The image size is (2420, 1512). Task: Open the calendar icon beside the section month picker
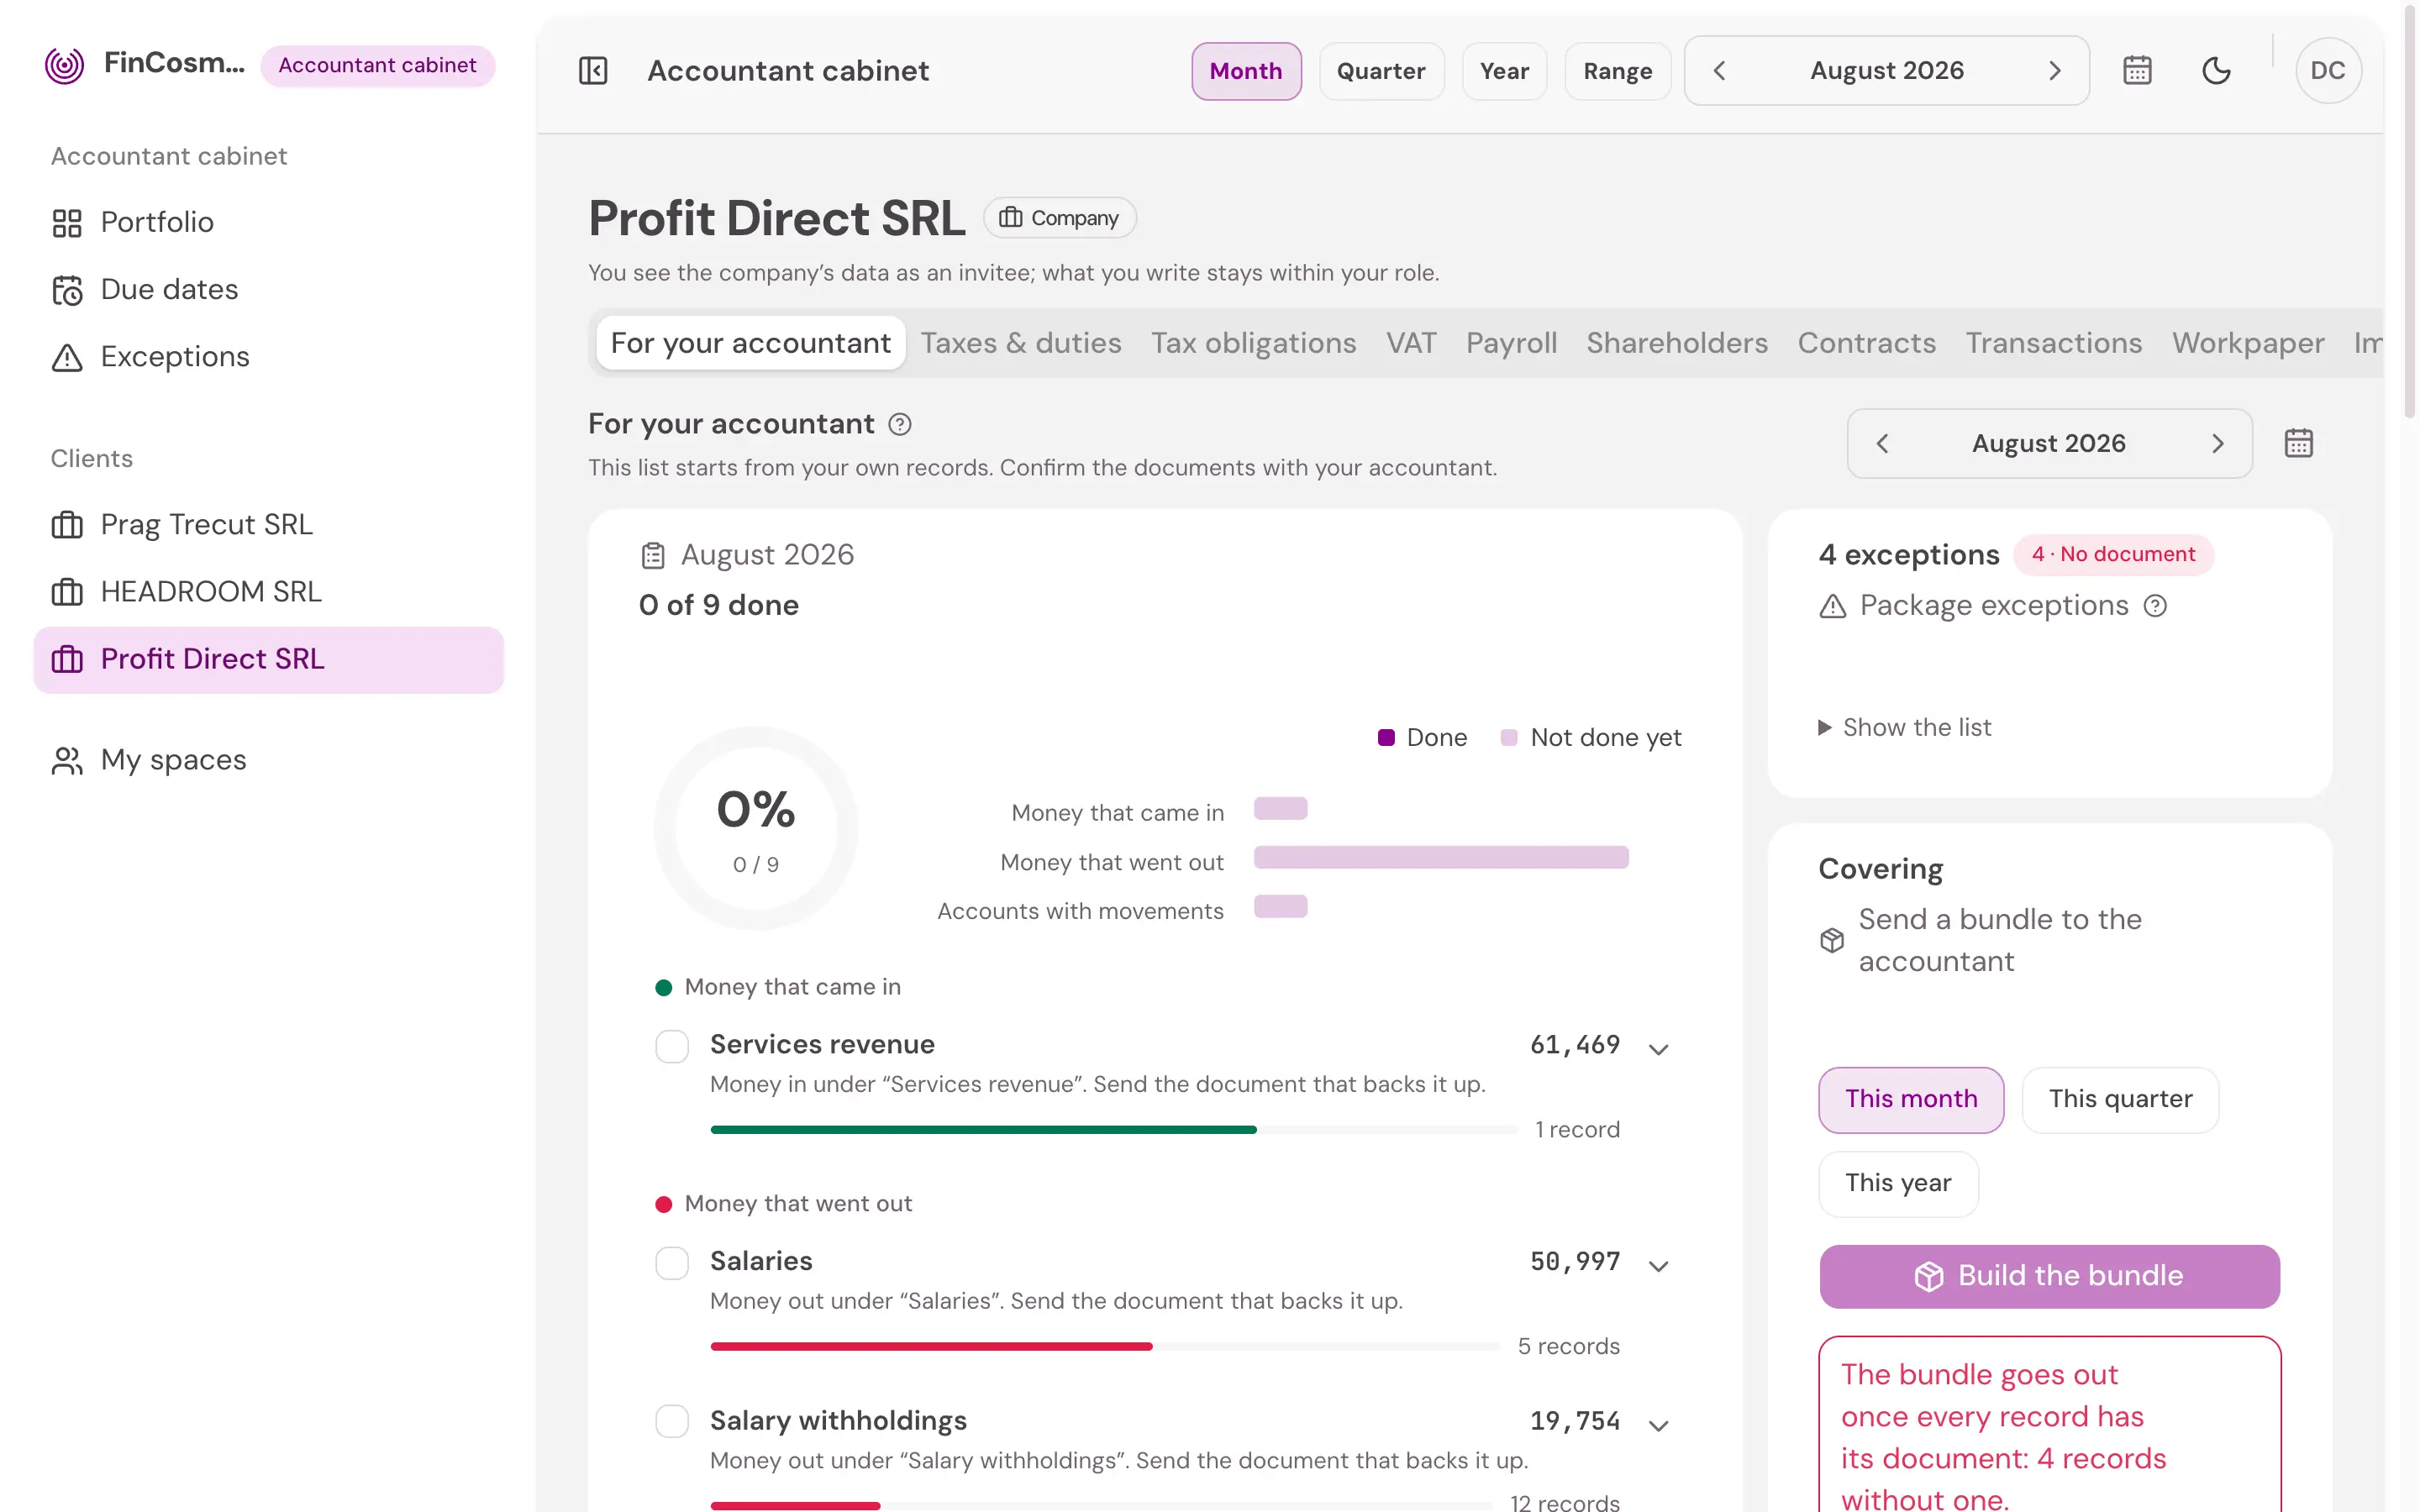pyautogui.click(x=2298, y=443)
